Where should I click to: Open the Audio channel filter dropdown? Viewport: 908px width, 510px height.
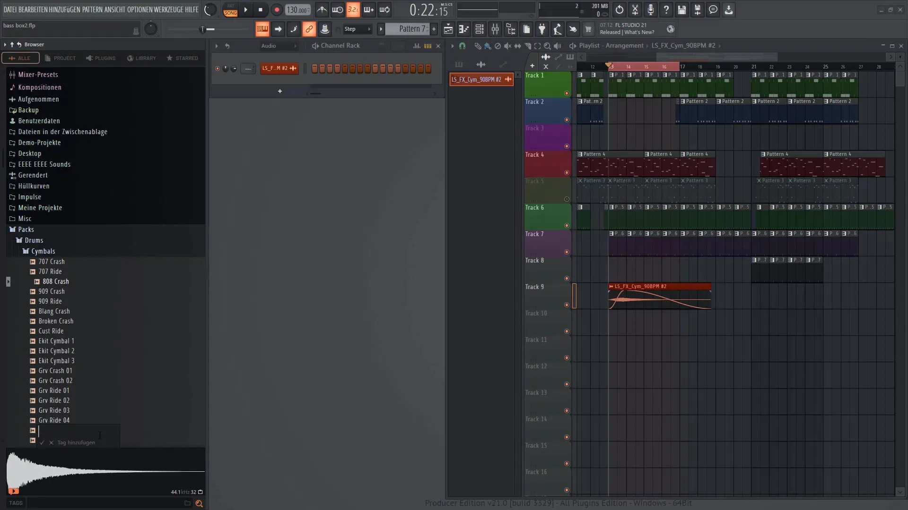(x=279, y=46)
